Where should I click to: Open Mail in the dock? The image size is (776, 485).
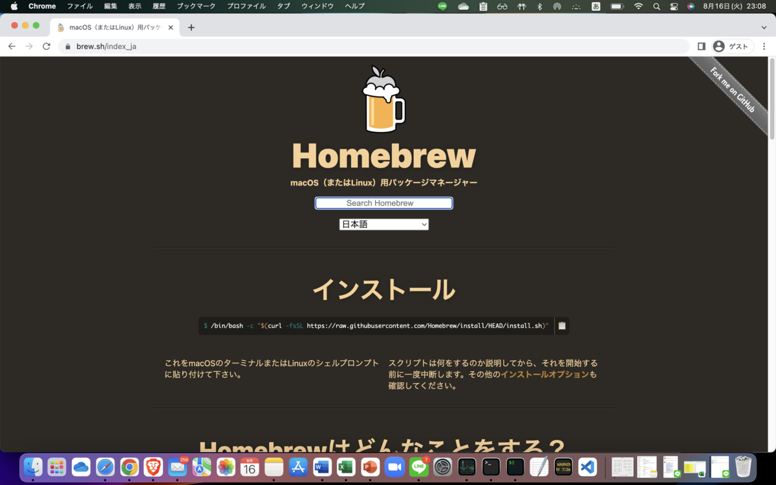(177, 466)
